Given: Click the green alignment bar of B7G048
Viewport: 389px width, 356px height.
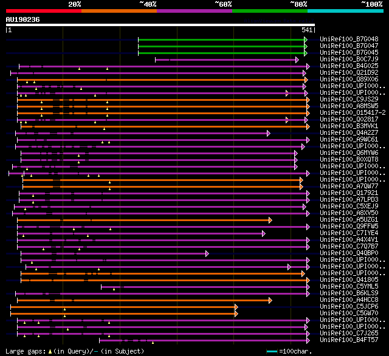Looking at the screenshot, I should coord(221,39).
